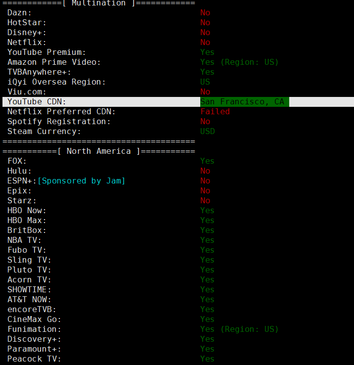Select the "Fubo TV:" label
Screen dimensions: 354x365
pyautogui.click(x=27, y=250)
